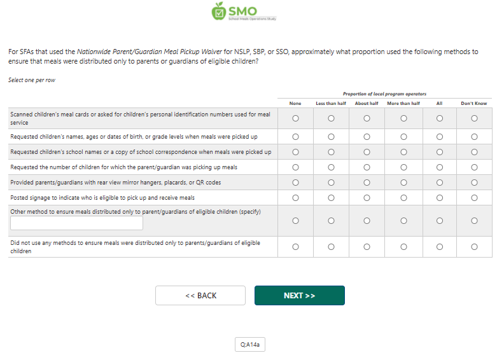Select 'About half' for school names row
The image size is (504, 360).
point(367,152)
